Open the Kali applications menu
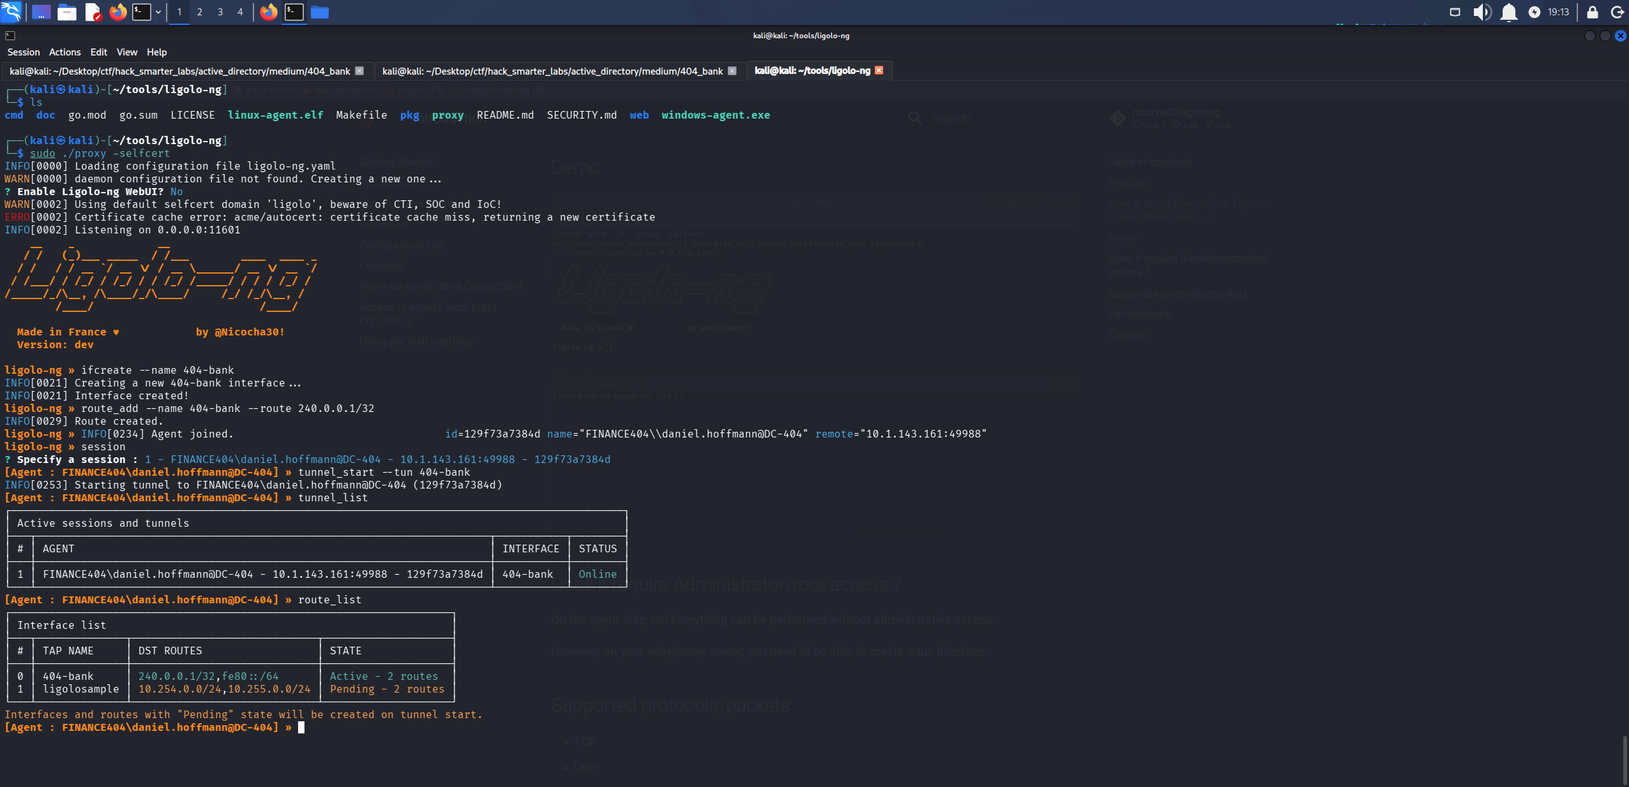Image resolution: width=1629 pixels, height=787 pixels. click(11, 11)
